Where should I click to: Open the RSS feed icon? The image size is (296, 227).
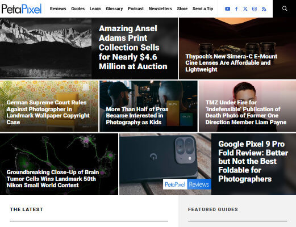pyautogui.click(x=264, y=9)
